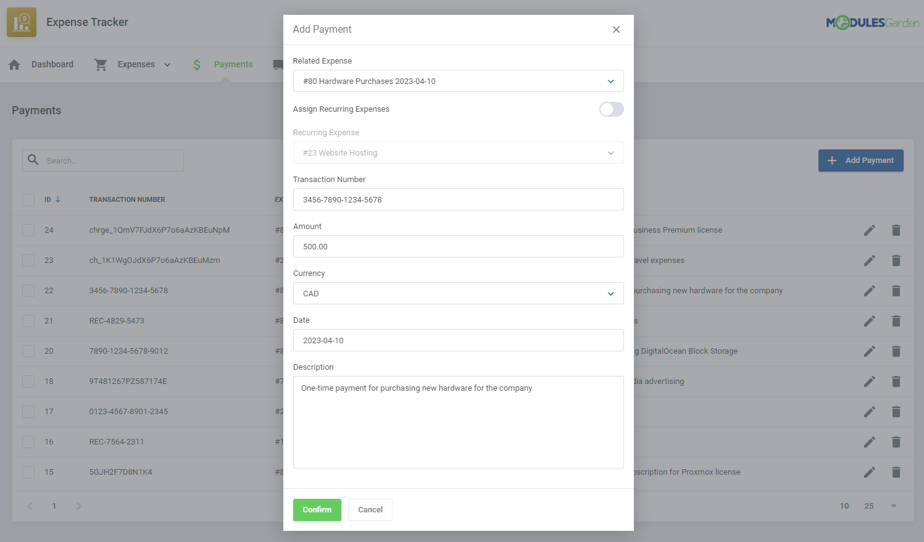Confirm the new payment

click(x=317, y=509)
